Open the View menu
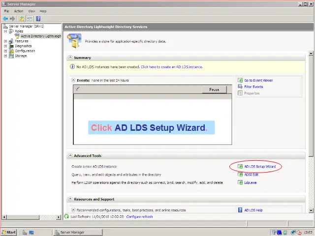The width and height of the screenshot is (315, 236). pos(31,11)
